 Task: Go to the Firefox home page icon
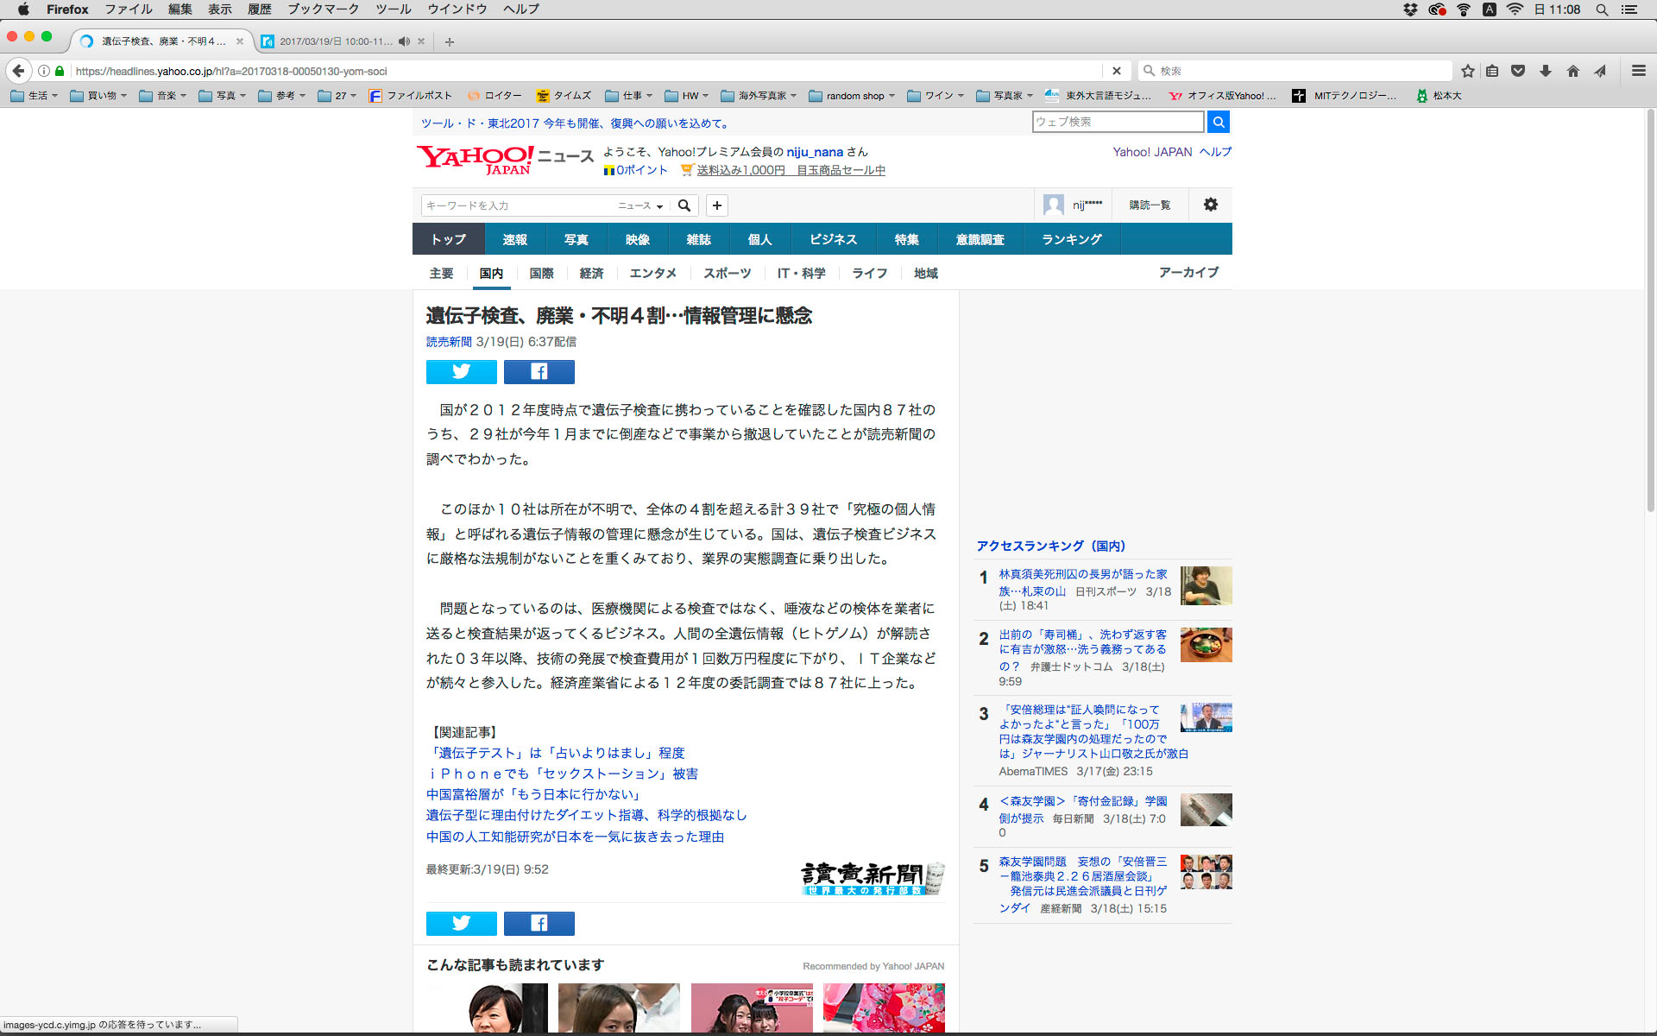click(x=1572, y=71)
